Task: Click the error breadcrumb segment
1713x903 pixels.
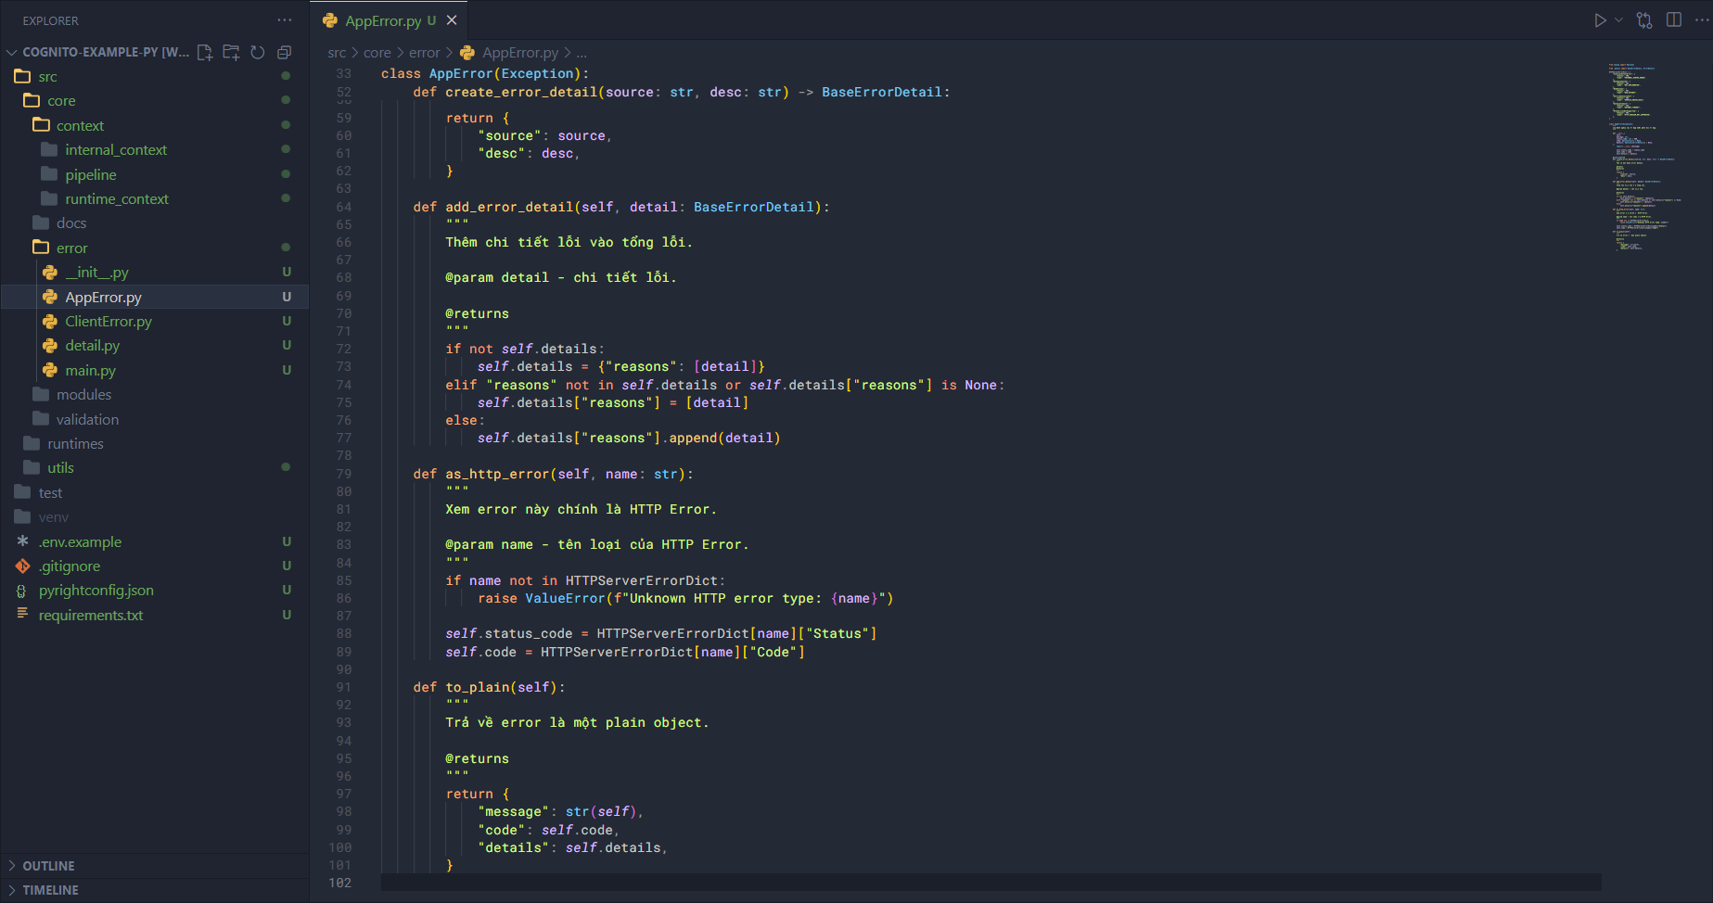Action: click(x=424, y=53)
